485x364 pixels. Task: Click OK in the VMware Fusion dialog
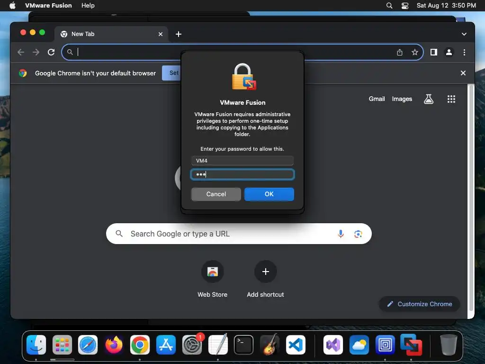(x=269, y=194)
